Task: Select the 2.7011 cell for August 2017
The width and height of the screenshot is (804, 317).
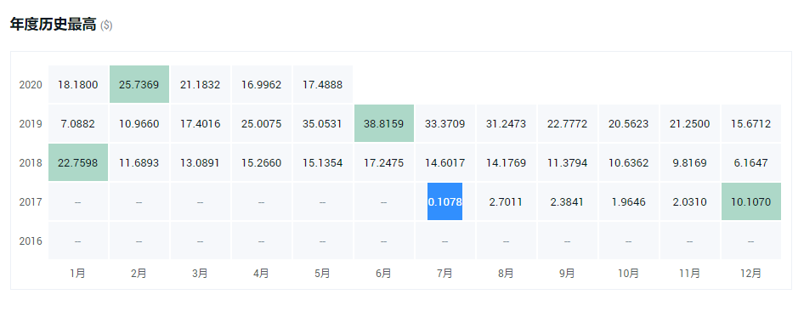Action: [506, 201]
